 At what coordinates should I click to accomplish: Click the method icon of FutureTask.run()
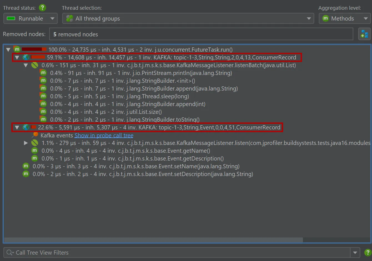(x=17, y=49)
